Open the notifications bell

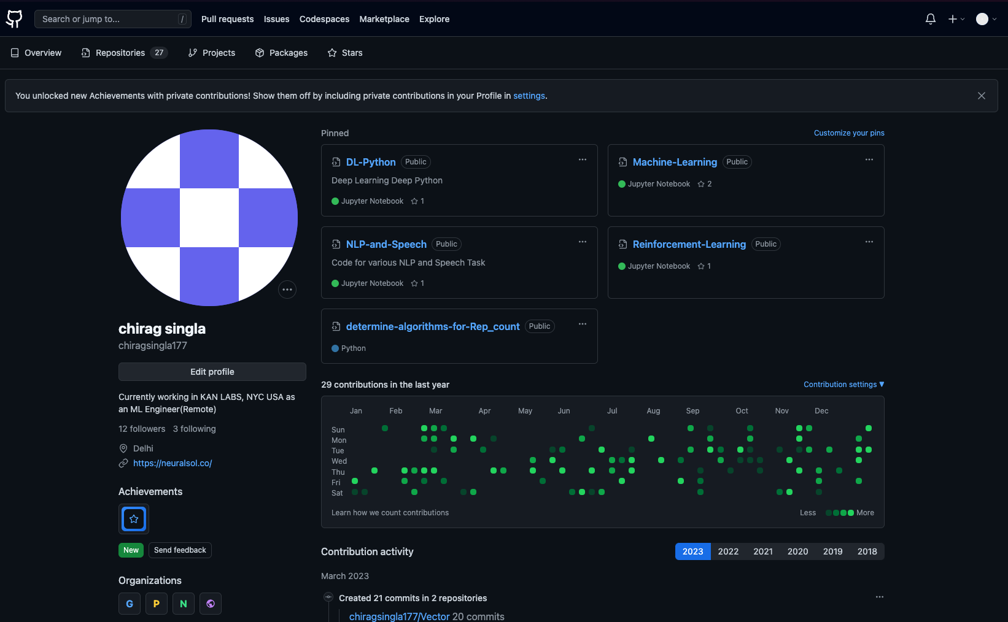pos(931,19)
